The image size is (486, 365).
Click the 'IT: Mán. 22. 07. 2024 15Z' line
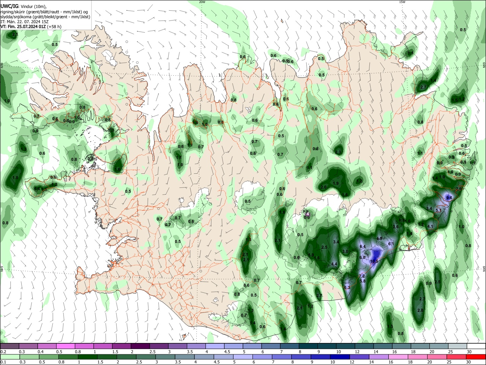(24, 22)
